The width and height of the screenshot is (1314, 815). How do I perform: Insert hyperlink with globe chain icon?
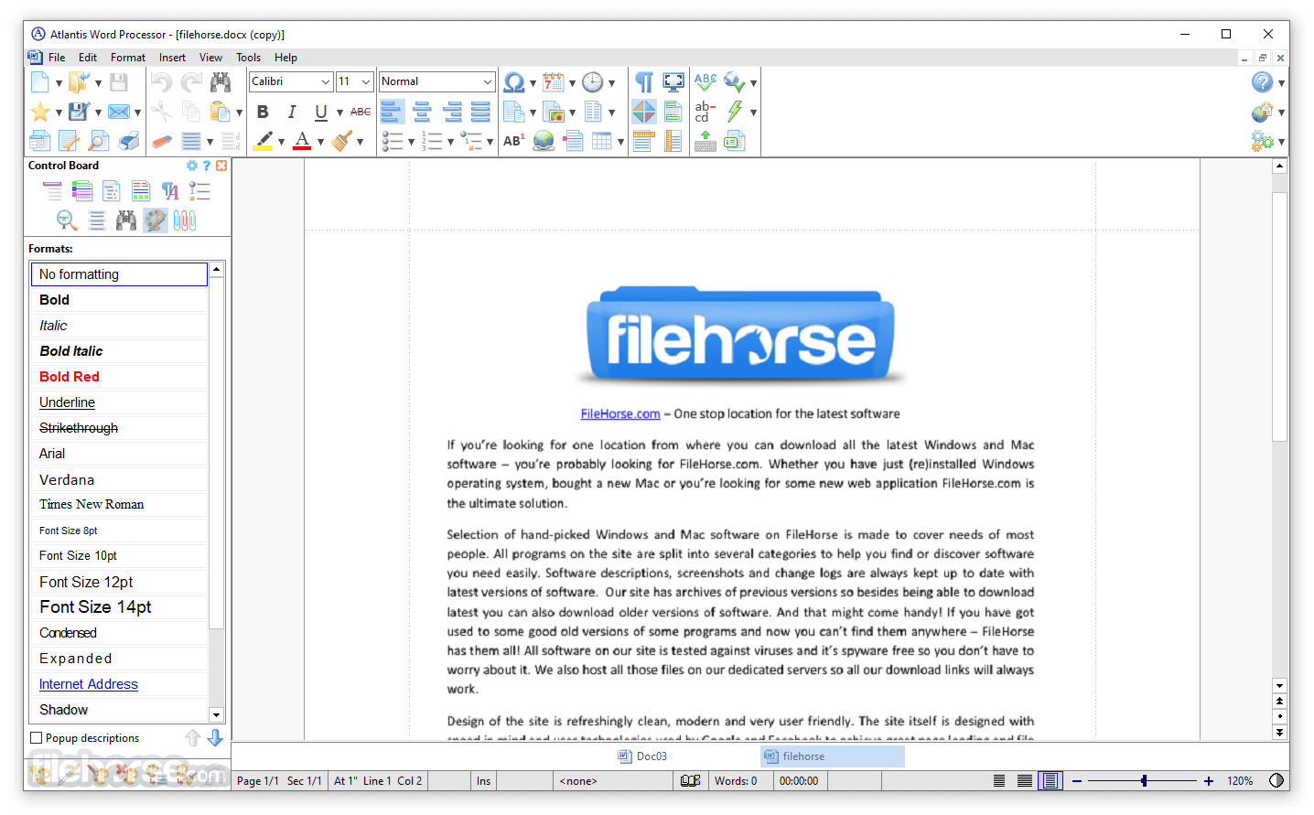click(544, 141)
